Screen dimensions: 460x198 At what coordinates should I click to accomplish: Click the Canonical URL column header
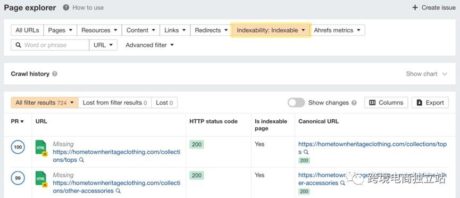coord(319,121)
